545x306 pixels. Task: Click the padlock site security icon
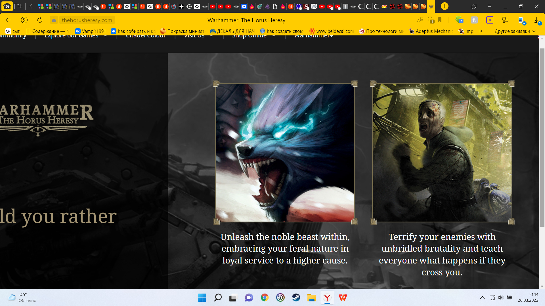54,20
